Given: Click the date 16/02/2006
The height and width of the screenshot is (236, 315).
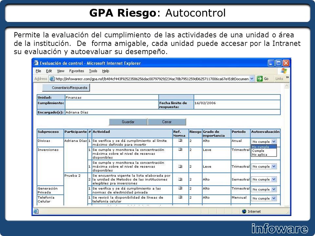Looking at the screenshot, I should (205, 103).
